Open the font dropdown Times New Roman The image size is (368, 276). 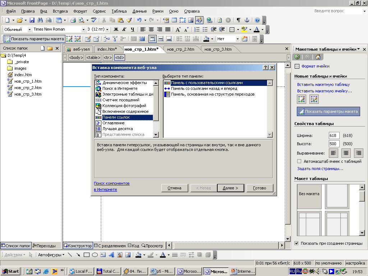(x=83, y=29)
